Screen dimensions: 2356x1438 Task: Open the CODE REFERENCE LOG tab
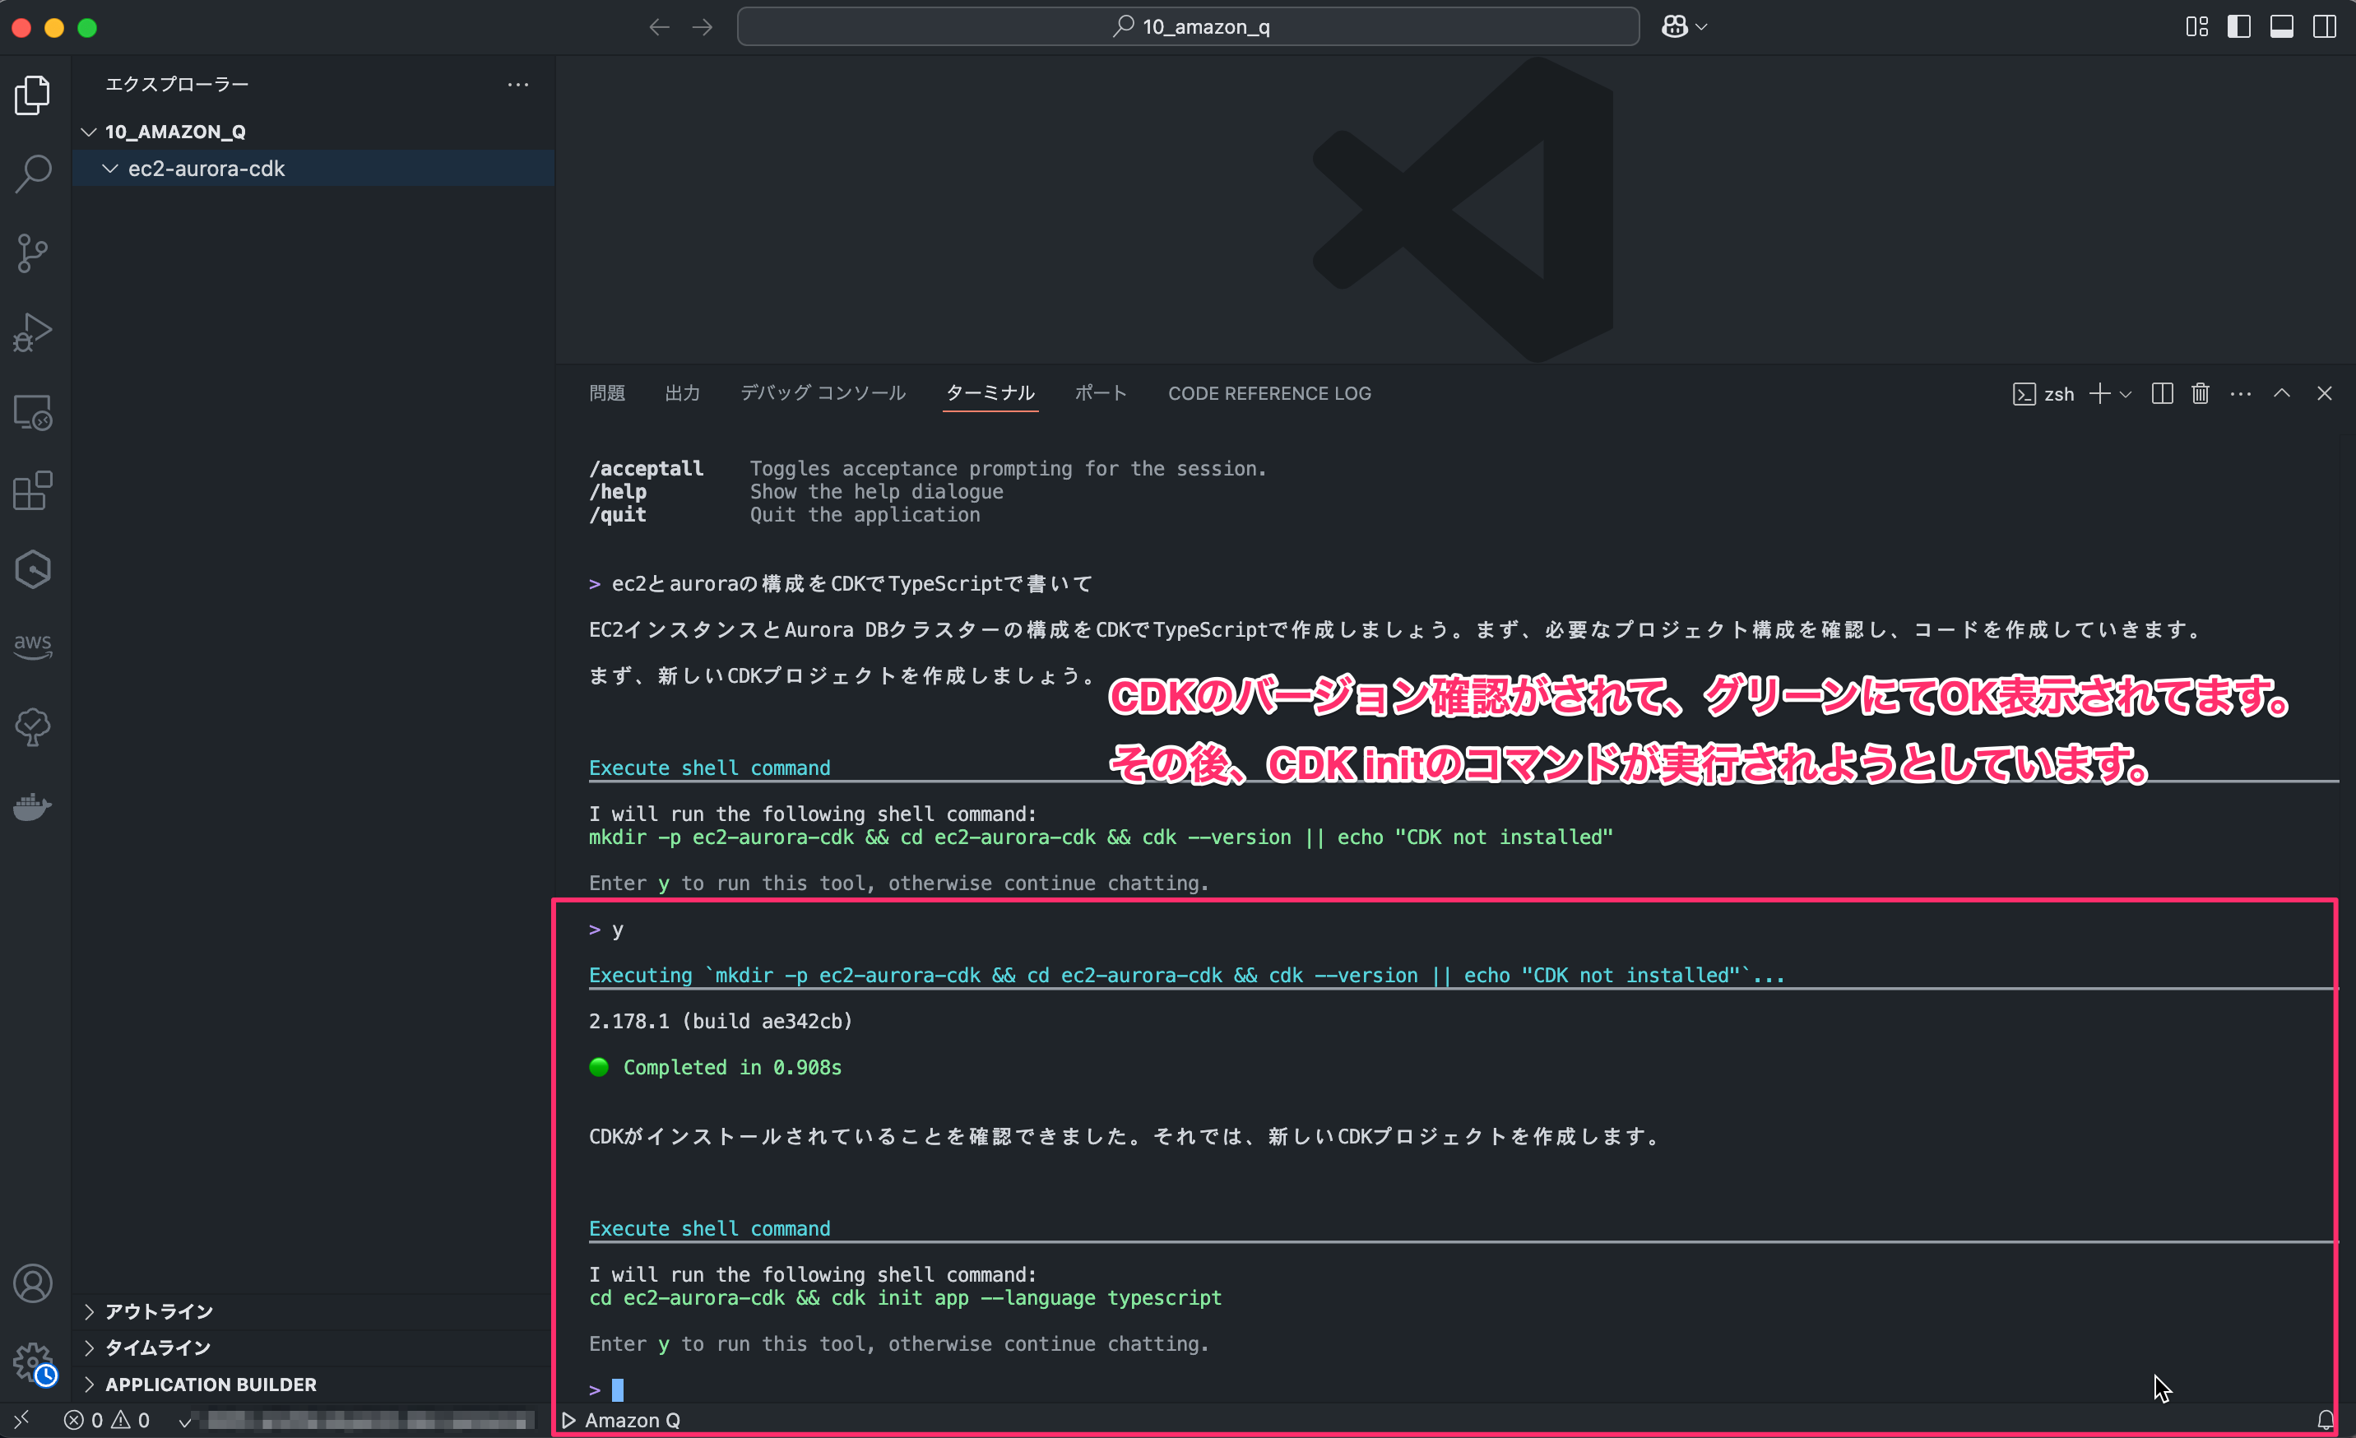[1270, 393]
